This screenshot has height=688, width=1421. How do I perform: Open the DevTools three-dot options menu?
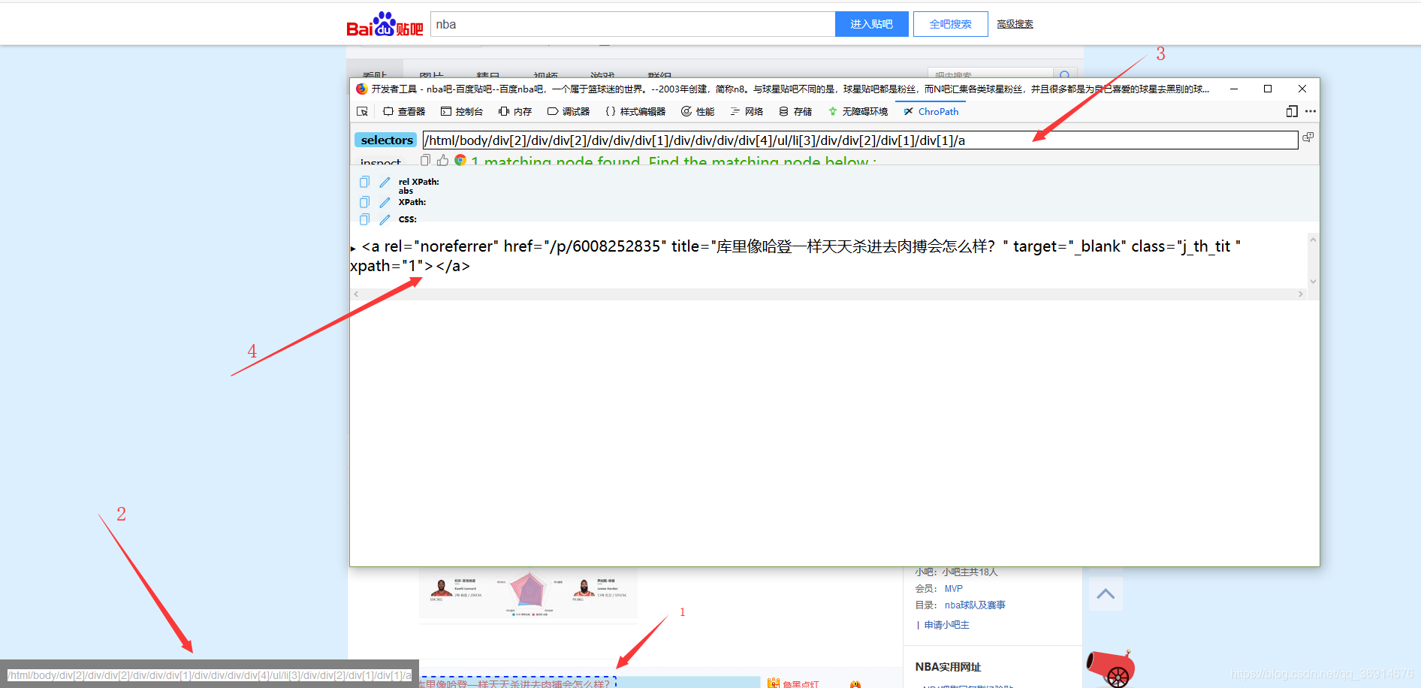(1311, 111)
